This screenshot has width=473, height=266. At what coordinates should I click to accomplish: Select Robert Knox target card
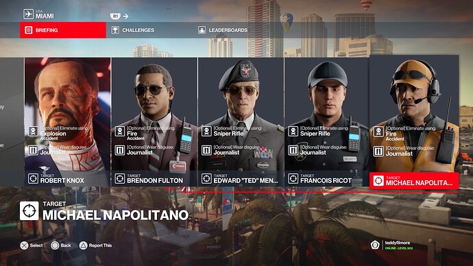[68, 122]
